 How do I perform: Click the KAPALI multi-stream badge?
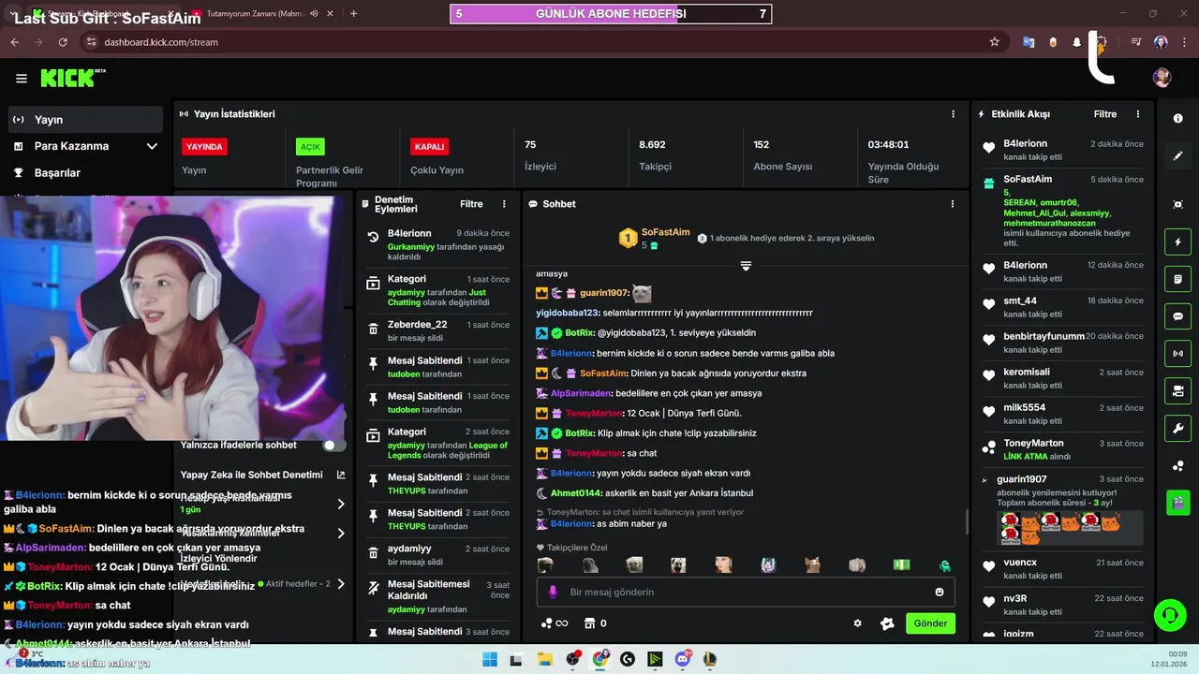click(429, 147)
